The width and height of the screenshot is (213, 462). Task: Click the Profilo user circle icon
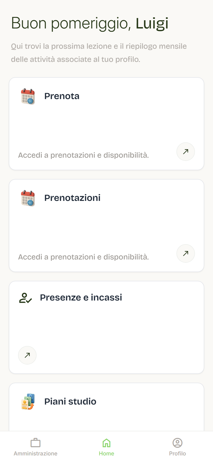(177, 443)
